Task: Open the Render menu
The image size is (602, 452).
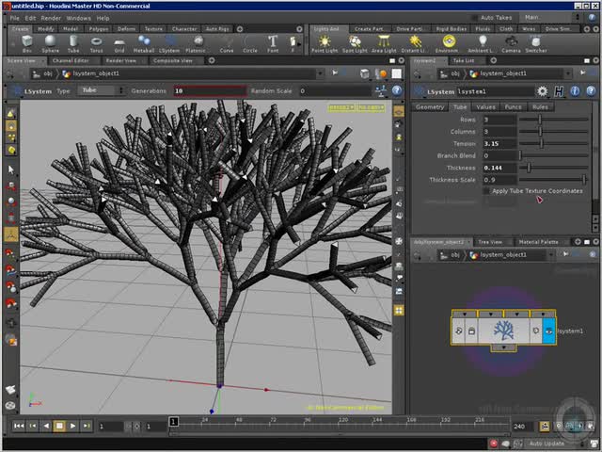Action: (x=52, y=18)
